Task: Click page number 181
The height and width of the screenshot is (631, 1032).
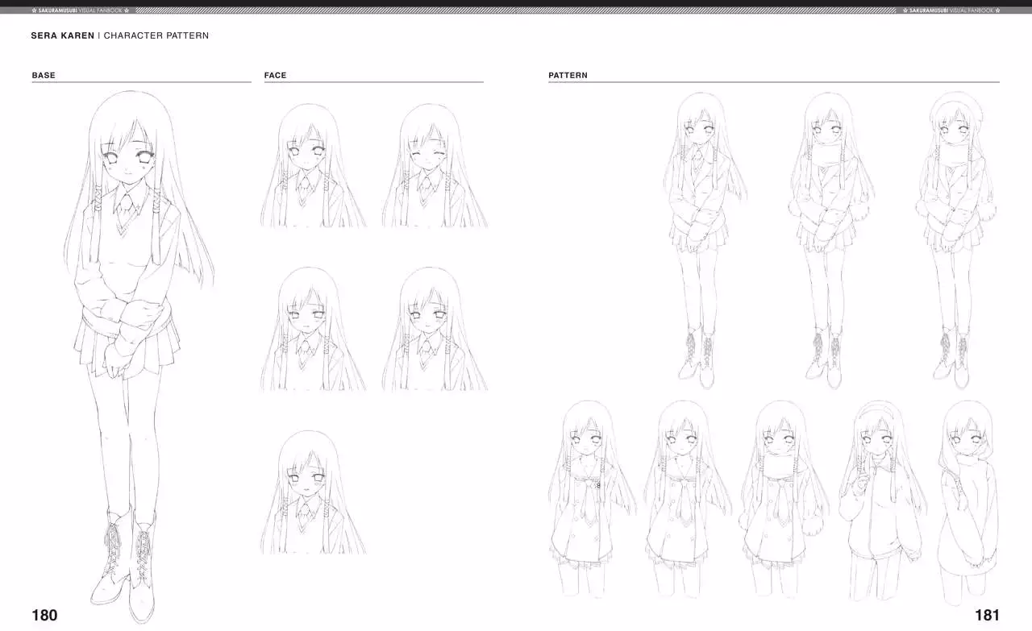Action: pos(987,616)
